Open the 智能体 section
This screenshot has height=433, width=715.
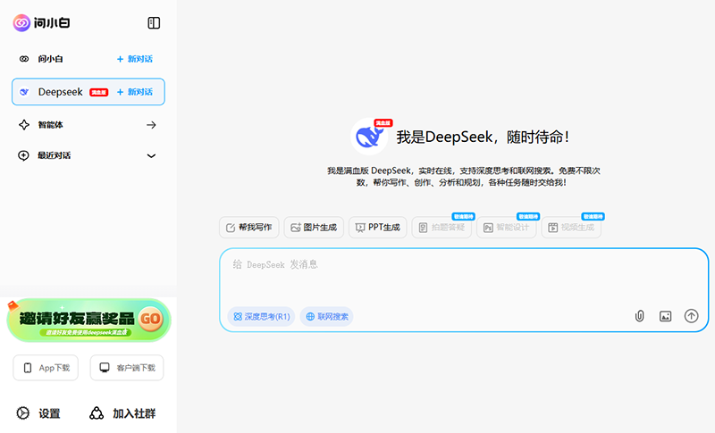coord(88,125)
